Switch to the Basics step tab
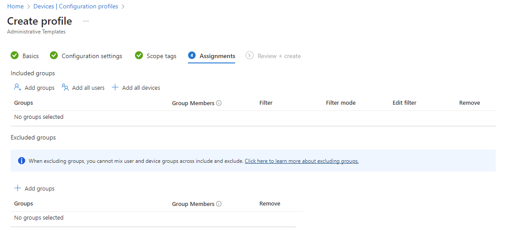Screen dimensions: 509x235 tap(30, 56)
